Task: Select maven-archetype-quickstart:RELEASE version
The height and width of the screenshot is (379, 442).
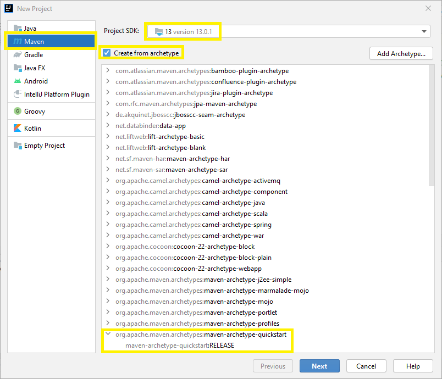Action: coord(180,345)
